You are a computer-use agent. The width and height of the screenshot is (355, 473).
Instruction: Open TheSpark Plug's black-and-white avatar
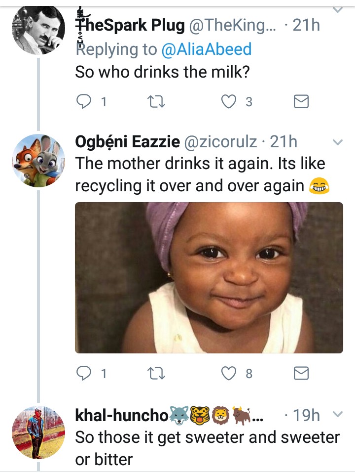point(38,31)
